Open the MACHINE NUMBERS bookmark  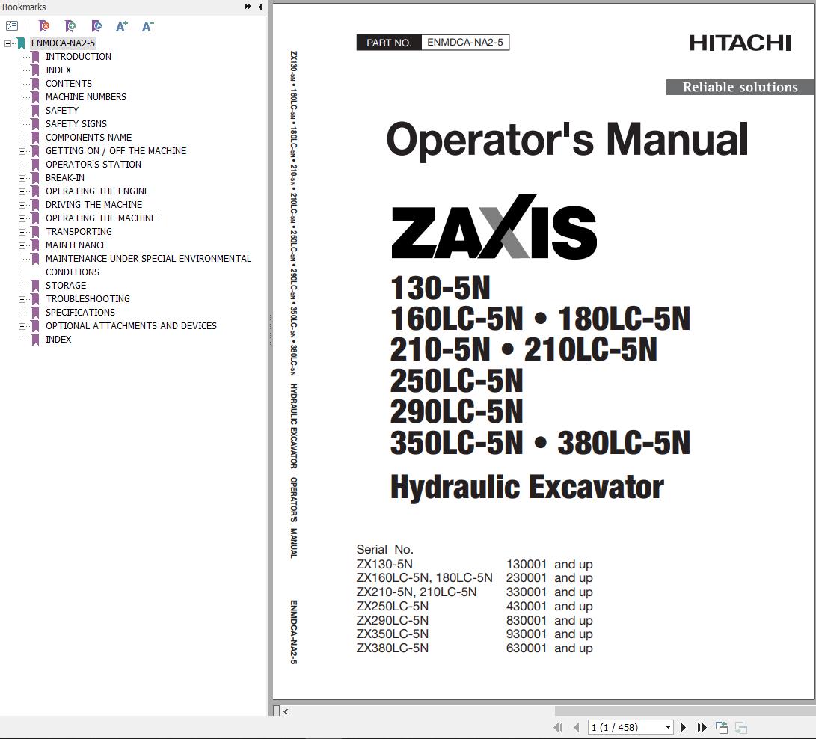coord(86,96)
